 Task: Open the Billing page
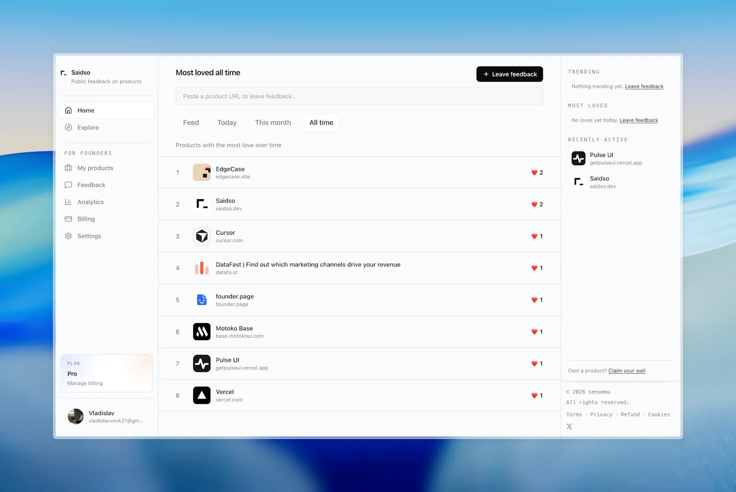(107, 219)
